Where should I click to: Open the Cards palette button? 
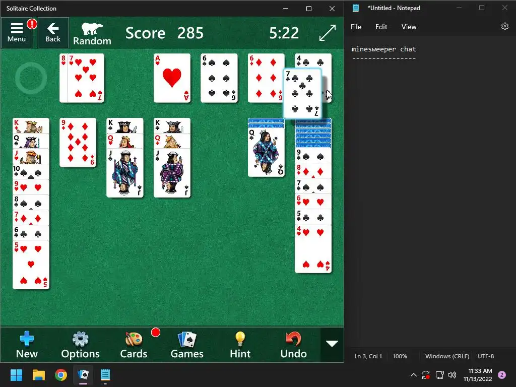point(134,345)
